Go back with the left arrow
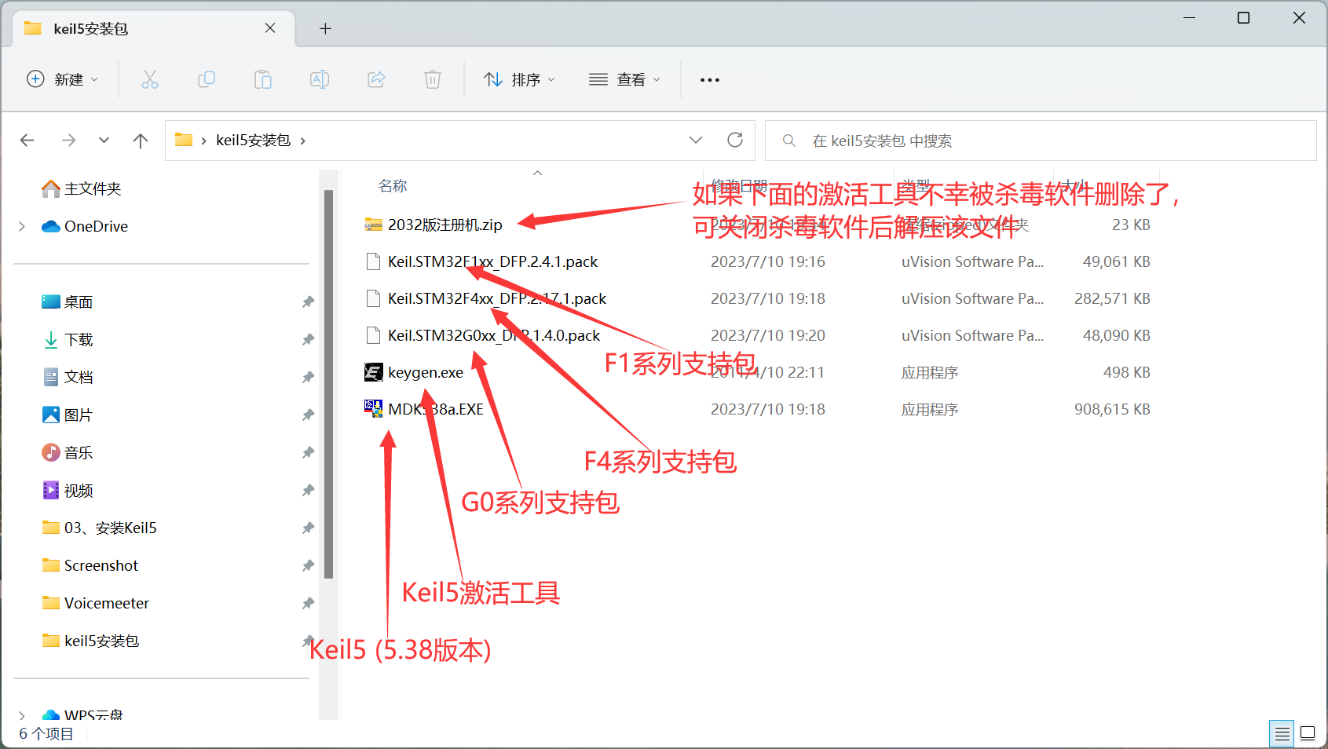The width and height of the screenshot is (1328, 749). tap(27, 141)
